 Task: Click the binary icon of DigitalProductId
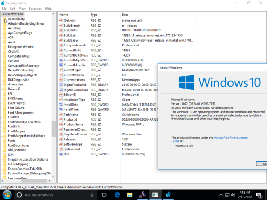(x=61, y=85)
